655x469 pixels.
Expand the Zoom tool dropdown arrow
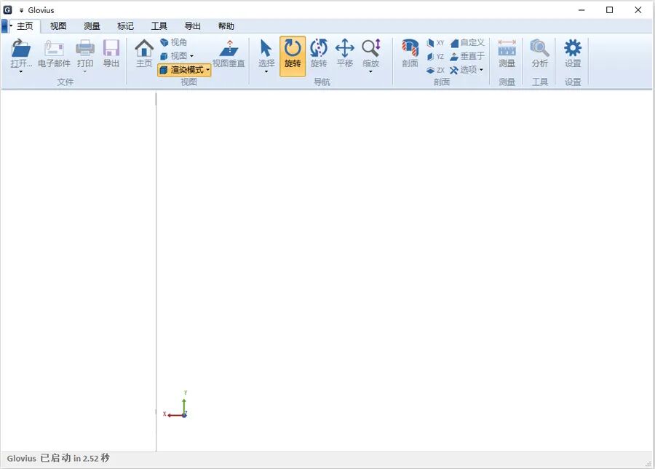(x=371, y=72)
